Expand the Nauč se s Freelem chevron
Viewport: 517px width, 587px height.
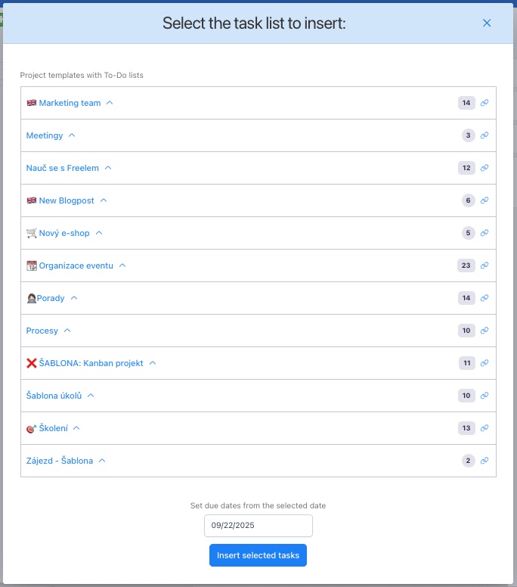coord(108,168)
